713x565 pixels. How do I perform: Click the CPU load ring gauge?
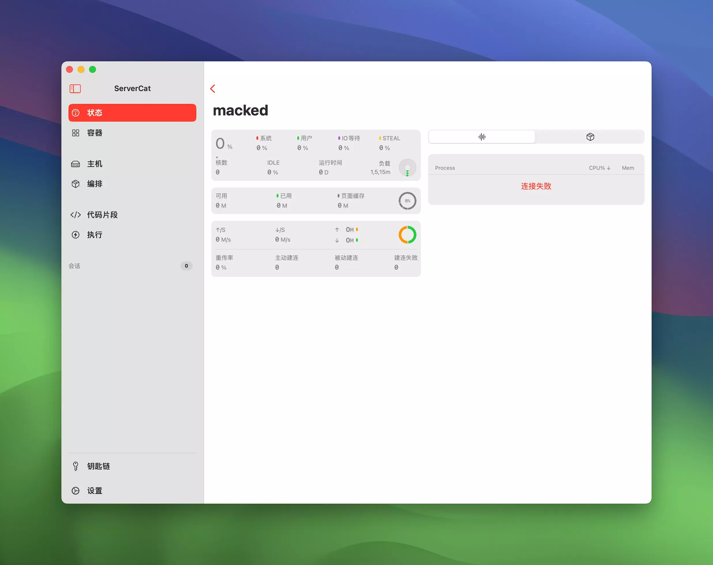click(407, 168)
